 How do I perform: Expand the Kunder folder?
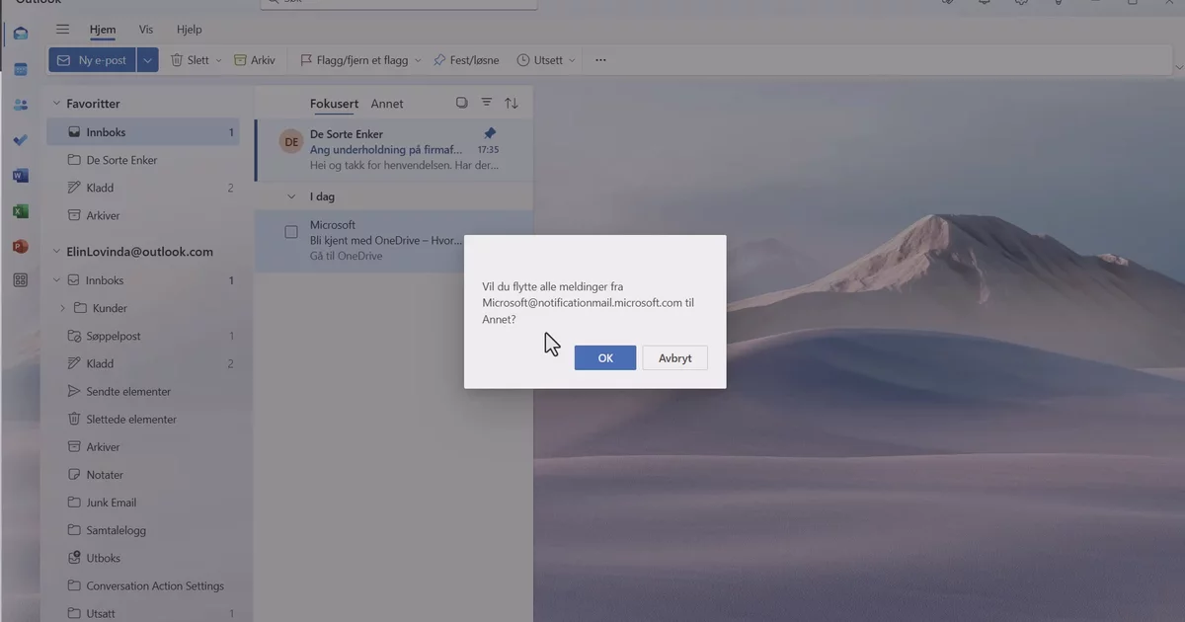63,308
